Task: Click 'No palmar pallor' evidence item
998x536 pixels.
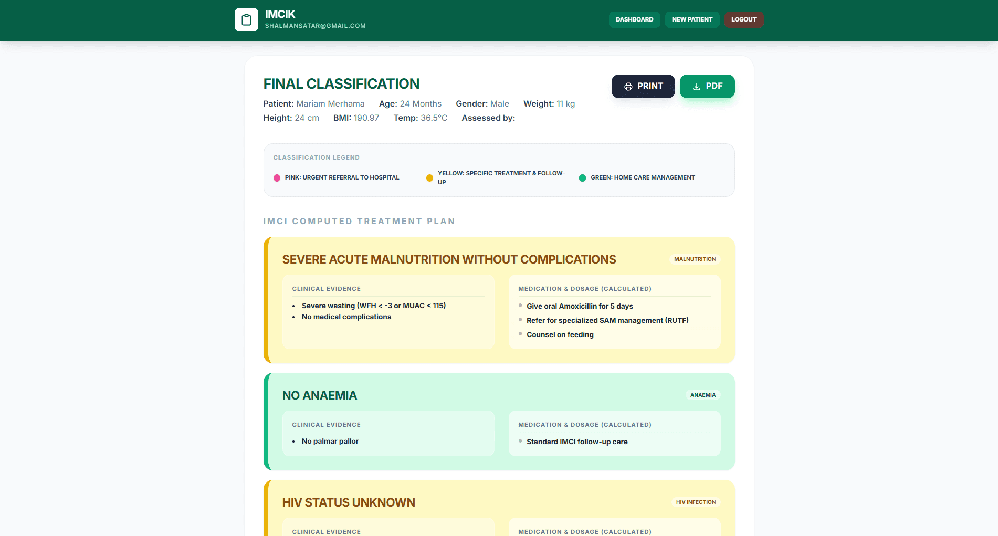Action: [330, 441]
